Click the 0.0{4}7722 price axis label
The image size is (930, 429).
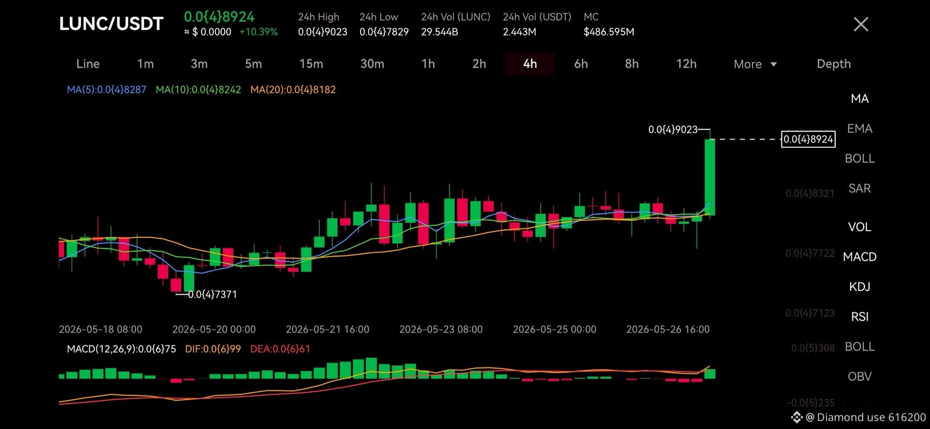[810, 253]
